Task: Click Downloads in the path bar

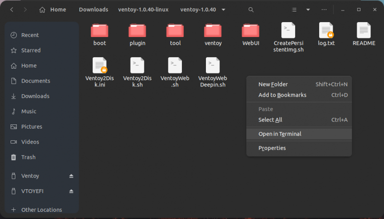Action: point(94,10)
